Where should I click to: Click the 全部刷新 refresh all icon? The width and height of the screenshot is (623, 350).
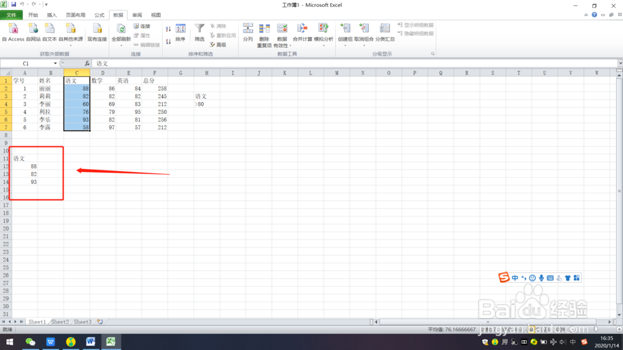coord(121,30)
